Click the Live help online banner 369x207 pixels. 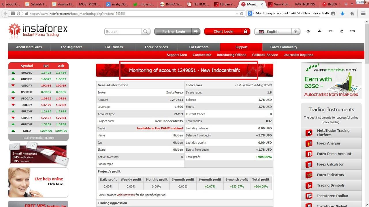pos(38,182)
